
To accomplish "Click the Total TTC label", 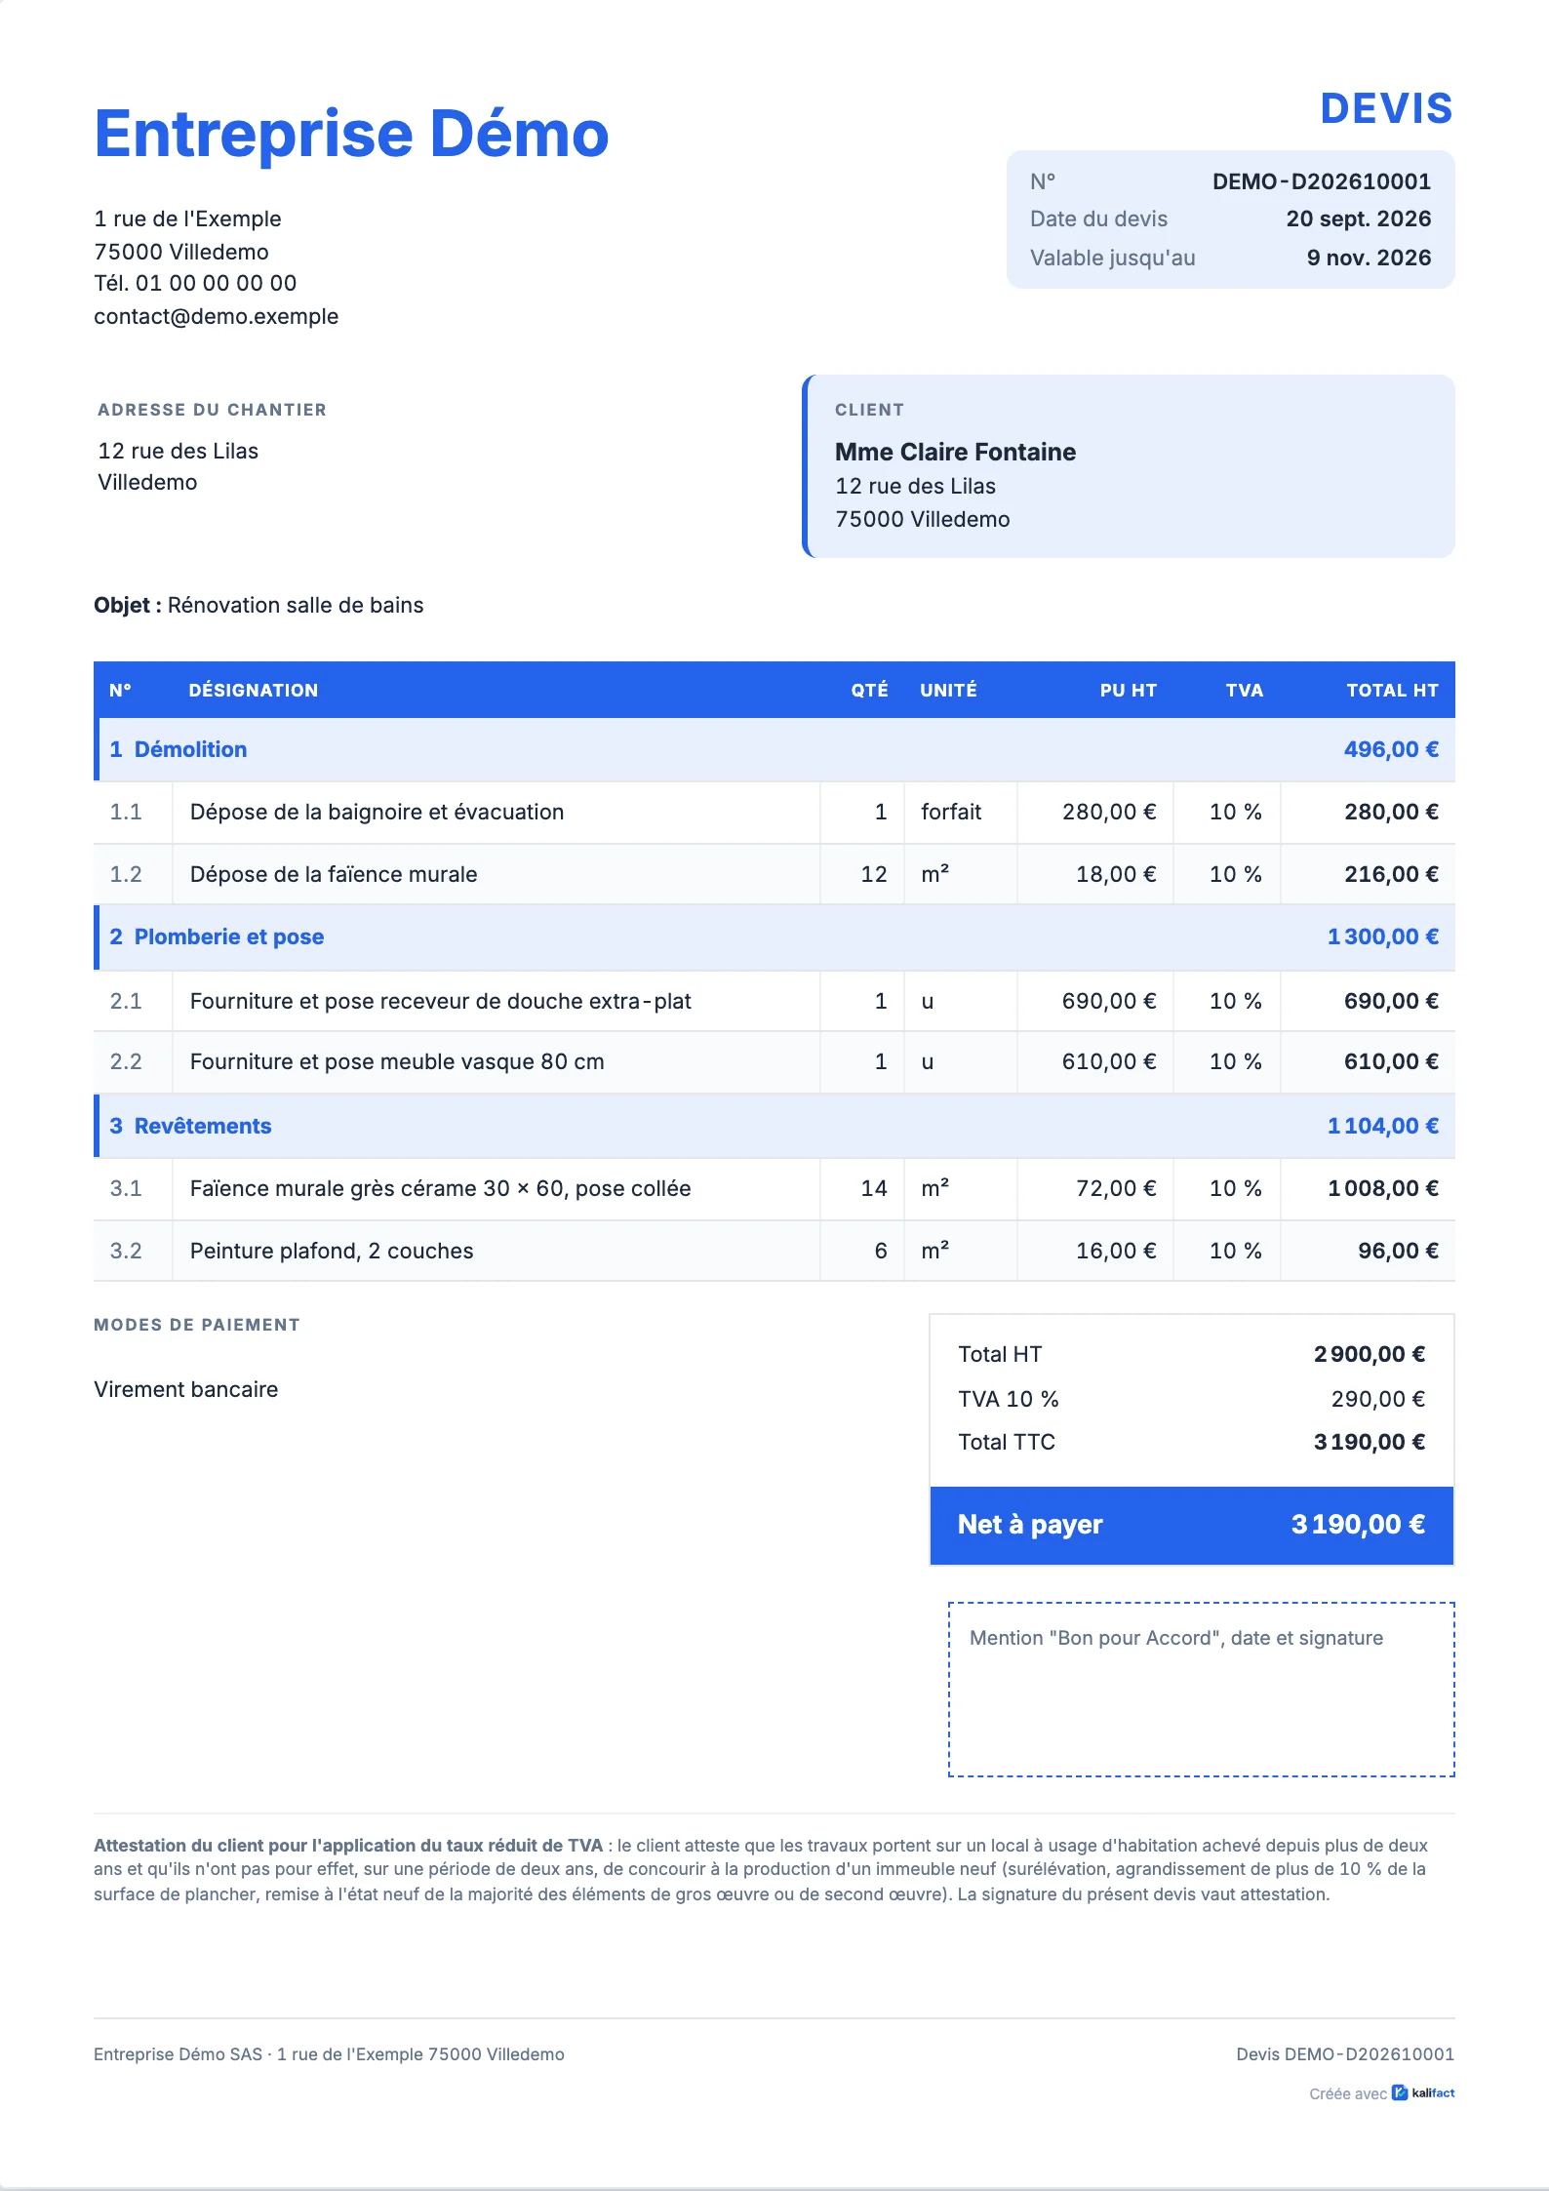I will (1007, 1442).
